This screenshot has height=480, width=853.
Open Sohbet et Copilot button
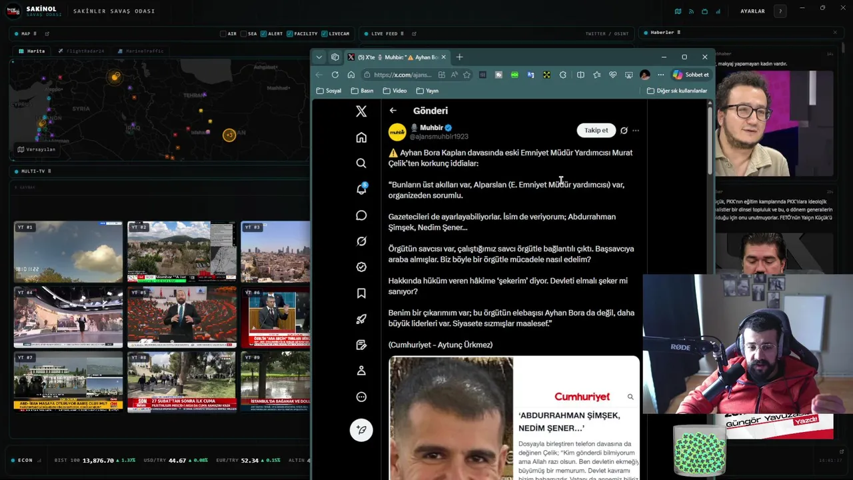click(x=691, y=75)
